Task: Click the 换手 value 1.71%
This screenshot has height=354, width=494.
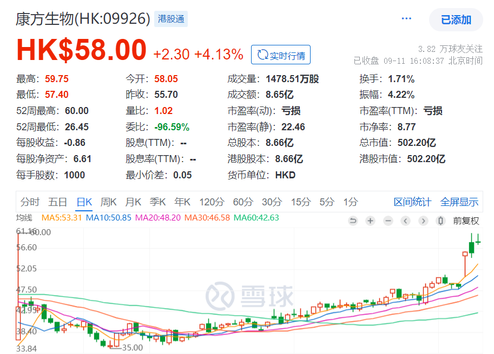Action: 401,79
